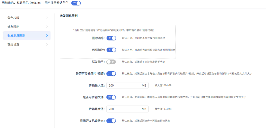Click the image/video transfer hint description
The image size is (266, 129).
[x=187, y=74]
